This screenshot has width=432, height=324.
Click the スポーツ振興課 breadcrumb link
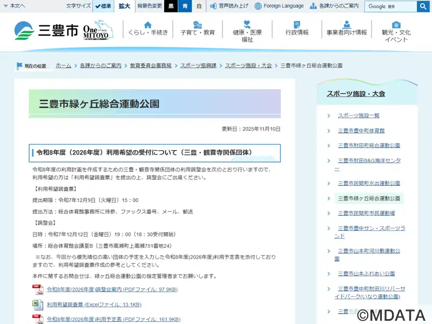pyautogui.click(x=198, y=65)
